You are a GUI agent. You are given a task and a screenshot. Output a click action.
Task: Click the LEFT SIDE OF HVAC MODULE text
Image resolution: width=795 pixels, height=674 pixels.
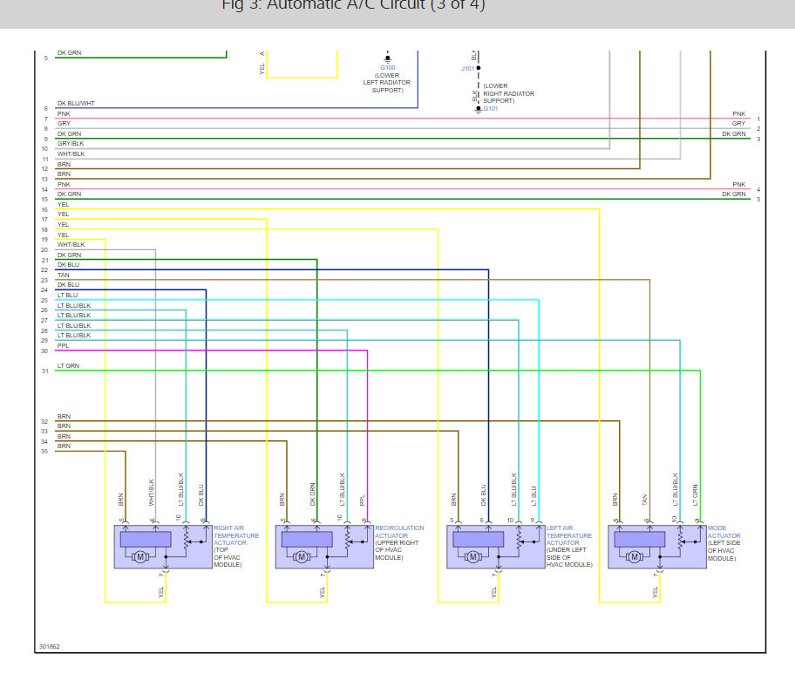pyautogui.click(x=724, y=551)
